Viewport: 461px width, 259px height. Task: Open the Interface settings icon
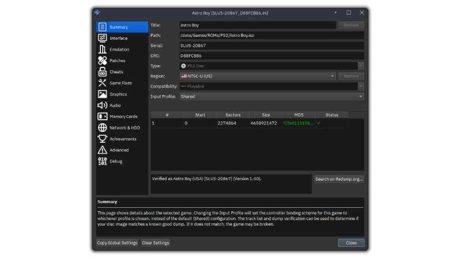click(103, 38)
